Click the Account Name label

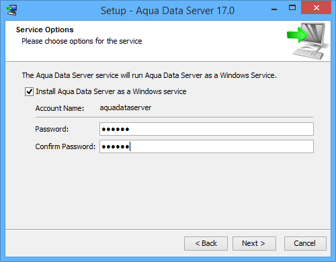point(60,108)
